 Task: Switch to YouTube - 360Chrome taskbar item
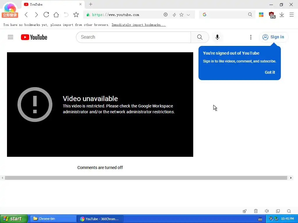point(100,219)
